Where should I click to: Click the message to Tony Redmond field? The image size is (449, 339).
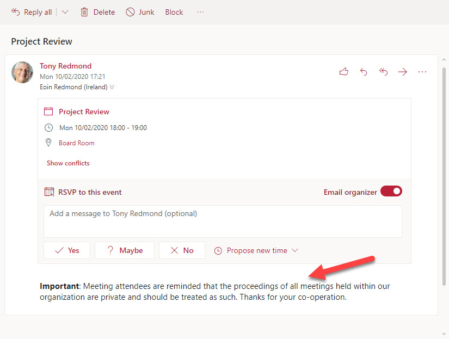(x=223, y=221)
